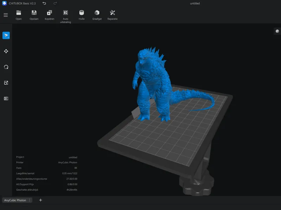The height and width of the screenshot is (210, 281).
Task: Click the Alles/ondersteuningsvolume label
Action: pos(32,179)
